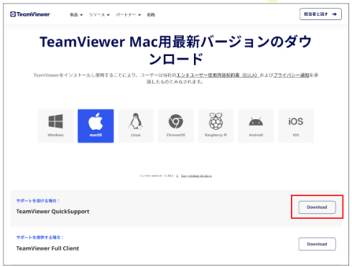Image resolution: width=352 pixels, height=267 pixels.
Task: Select the macOS Apple icon tile
Action: (x=96, y=126)
